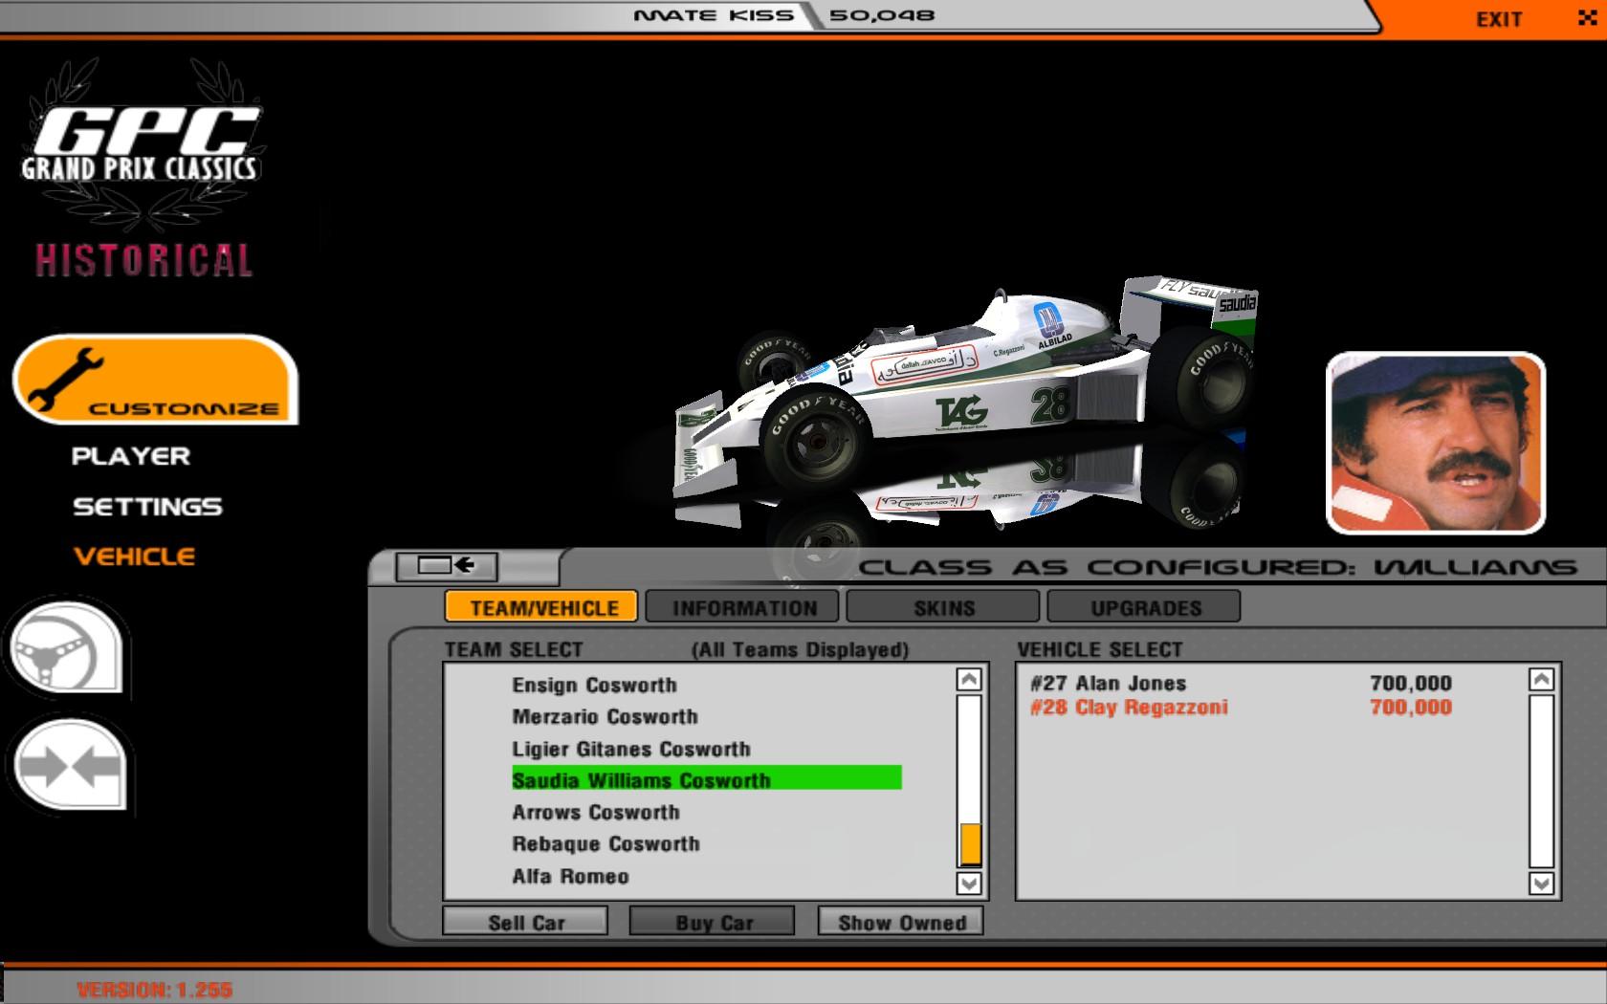Select Ligier Gitanes Cosworth team
1607x1004 pixels.
coord(706,749)
